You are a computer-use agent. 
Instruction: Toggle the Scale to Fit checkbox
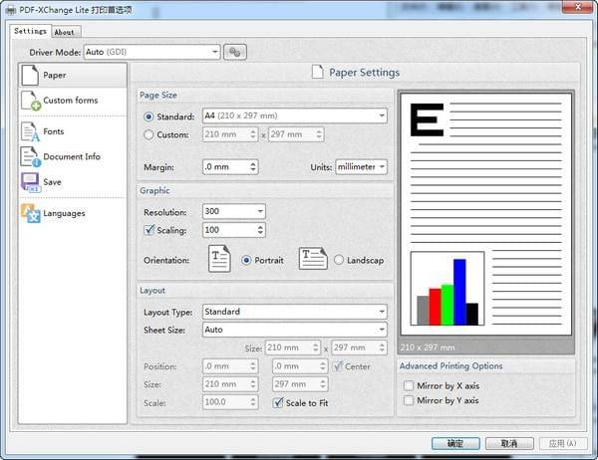279,403
